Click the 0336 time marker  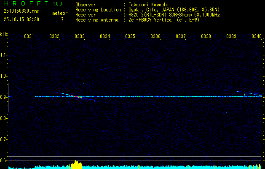(155, 36)
